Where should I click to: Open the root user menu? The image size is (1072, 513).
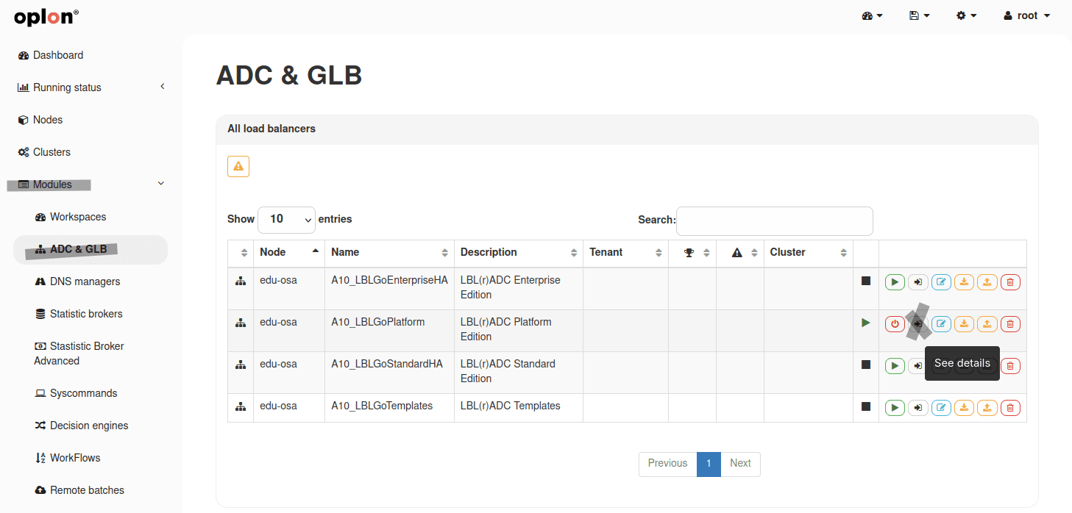1026,15
